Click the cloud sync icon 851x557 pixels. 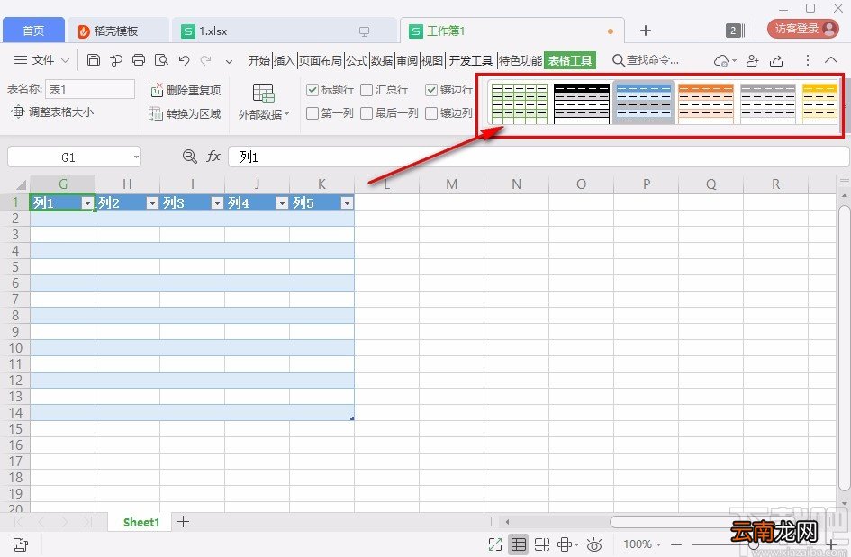tap(721, 60)
